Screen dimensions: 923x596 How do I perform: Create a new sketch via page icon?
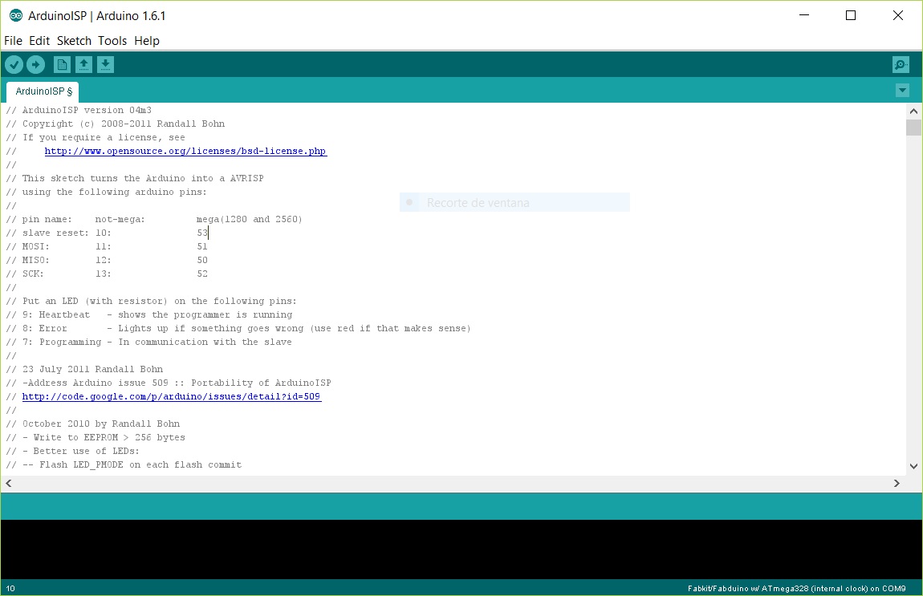62,65
